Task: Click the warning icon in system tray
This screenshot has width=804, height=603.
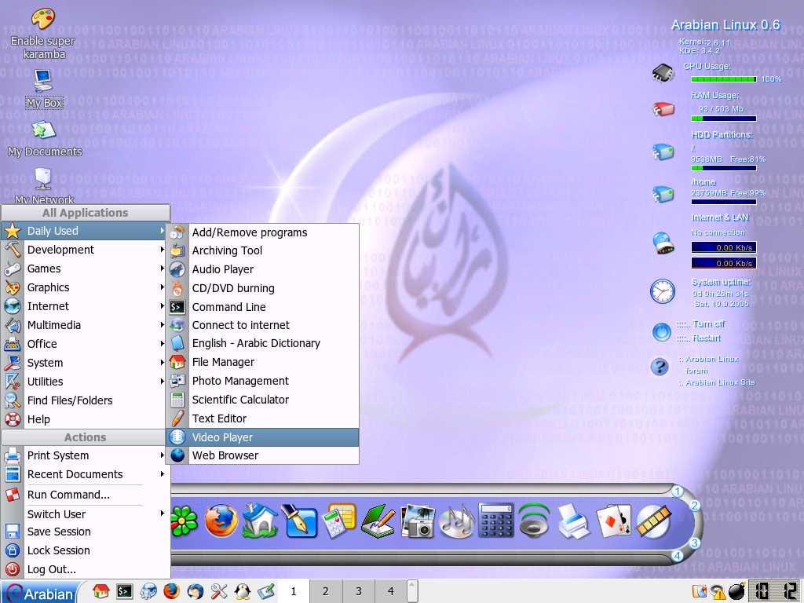Action: pos(718,593)
